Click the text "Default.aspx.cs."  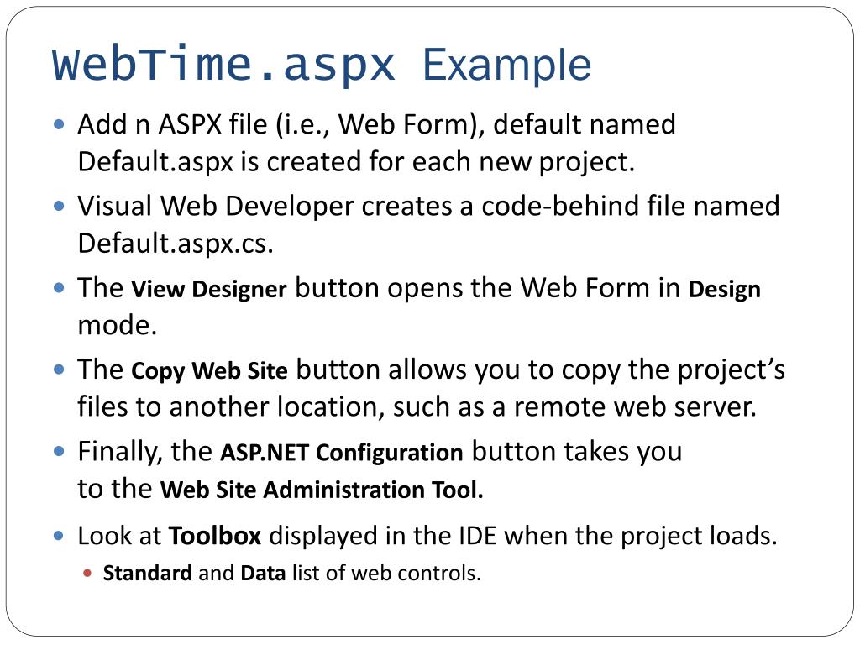pos(176,244)
